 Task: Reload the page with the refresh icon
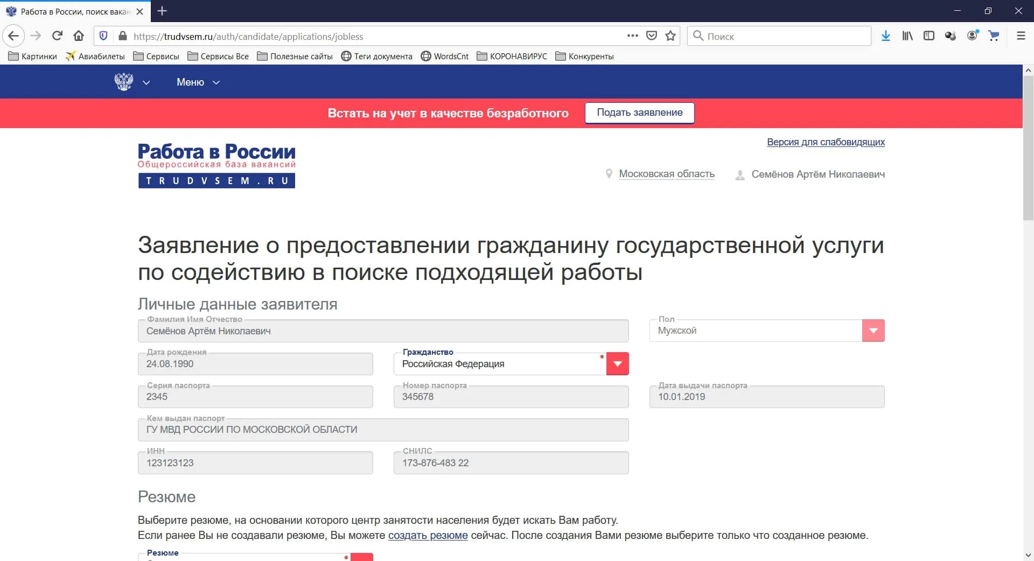[57, 36]
